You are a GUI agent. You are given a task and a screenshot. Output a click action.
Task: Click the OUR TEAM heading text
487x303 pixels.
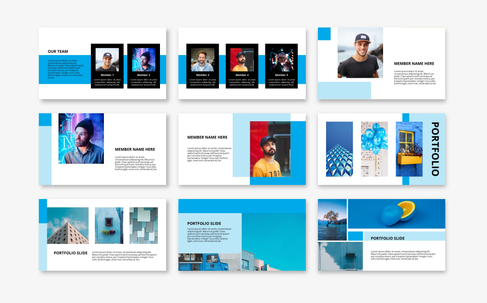pos(58,52)
